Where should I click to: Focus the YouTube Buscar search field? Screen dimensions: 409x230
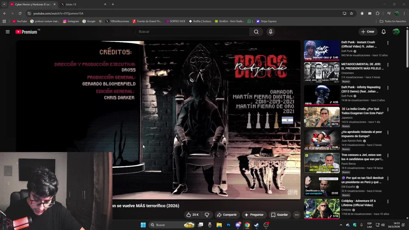192,32
